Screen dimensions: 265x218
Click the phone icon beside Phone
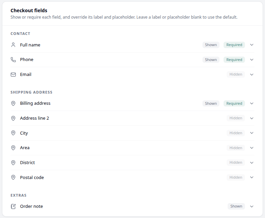coord(13,60)
